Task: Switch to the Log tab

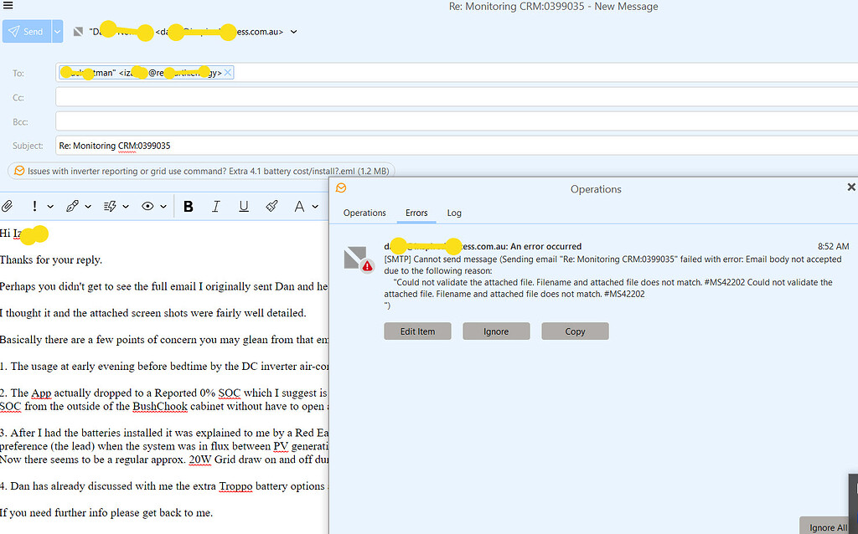Action: pyautogui.click(x=454, y=213)
